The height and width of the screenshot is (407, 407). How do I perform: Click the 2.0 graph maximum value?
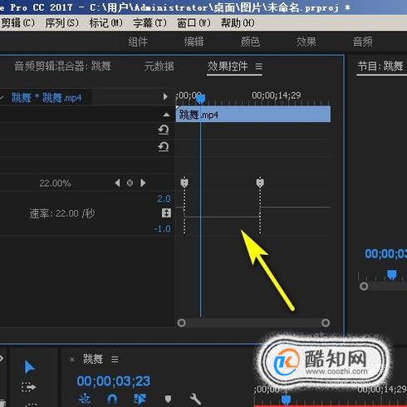tap(164, 199)
